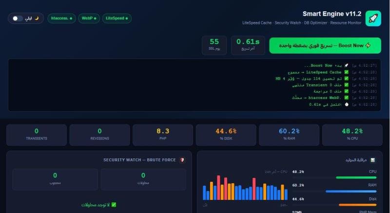Select the .htaccess status badge
The width and height of the screenshot is (390, 213).
[61, 19]
